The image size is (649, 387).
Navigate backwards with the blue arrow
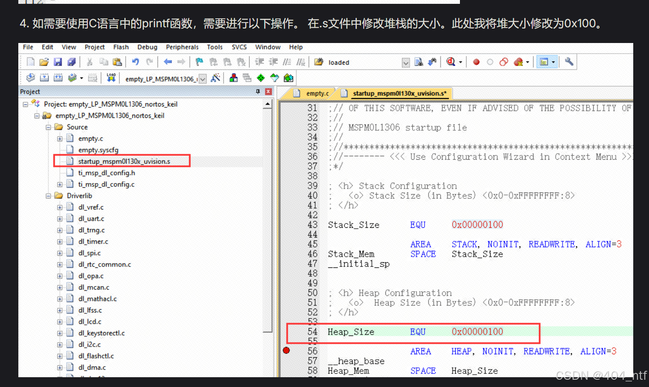pos(168,62)
